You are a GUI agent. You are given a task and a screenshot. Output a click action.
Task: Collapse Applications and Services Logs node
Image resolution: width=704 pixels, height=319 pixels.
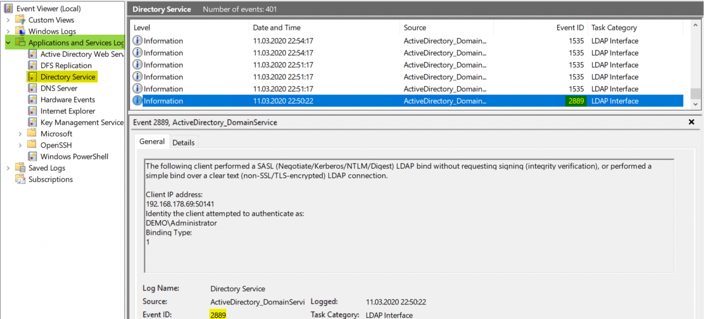pyautogui.click(x=8, y=43)
